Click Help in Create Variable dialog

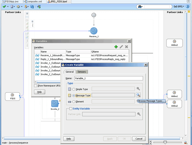coord(69,139)
